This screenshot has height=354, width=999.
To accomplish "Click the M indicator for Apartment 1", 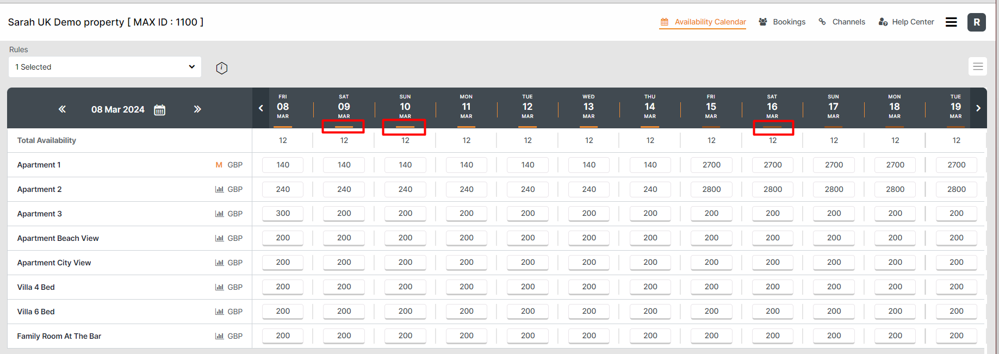I will click(219, 165).
